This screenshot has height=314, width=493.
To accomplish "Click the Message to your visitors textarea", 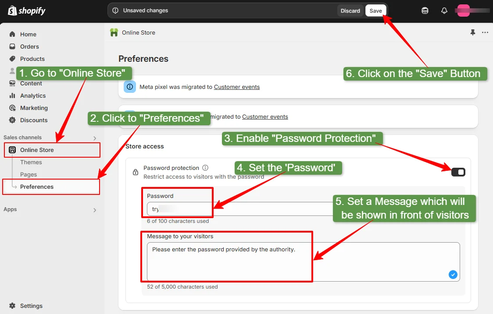I will click(303, 261).
